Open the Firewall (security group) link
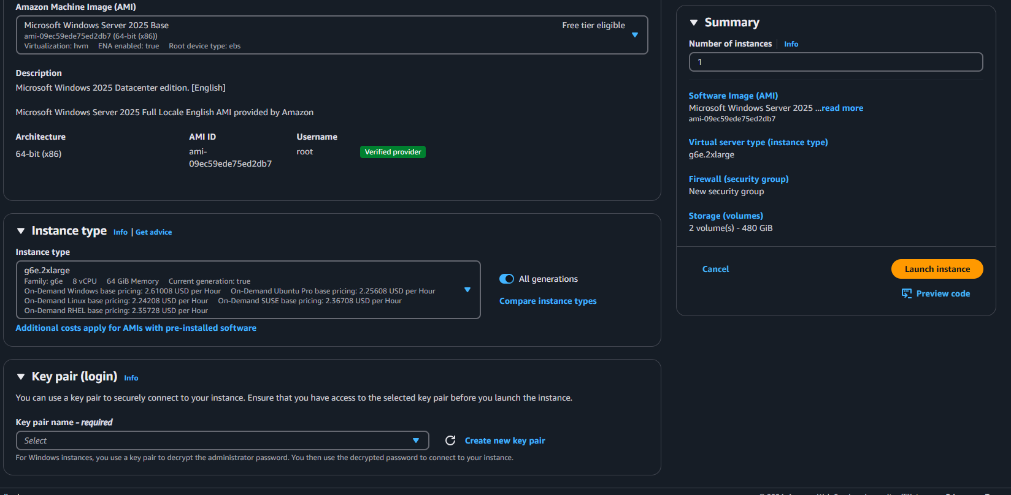 point(739,179)
